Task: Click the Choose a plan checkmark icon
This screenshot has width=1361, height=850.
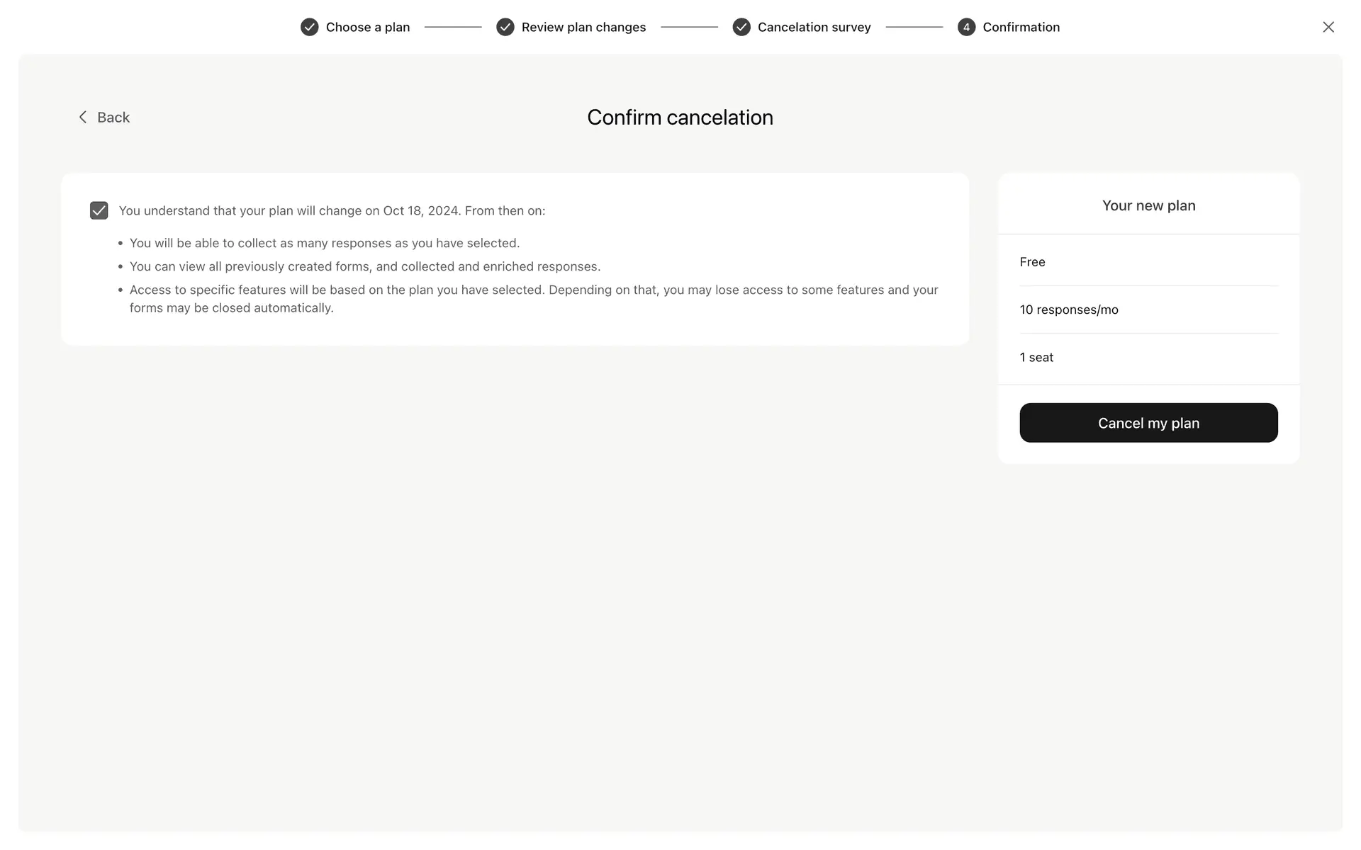Action: [x=309, y=27]
